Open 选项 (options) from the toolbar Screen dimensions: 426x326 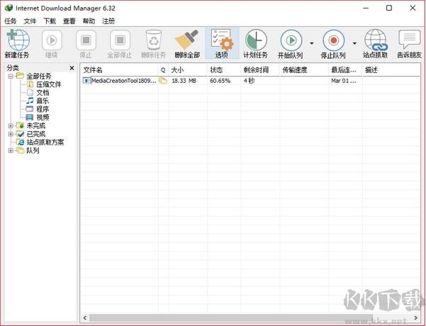[x=222, y=43]
